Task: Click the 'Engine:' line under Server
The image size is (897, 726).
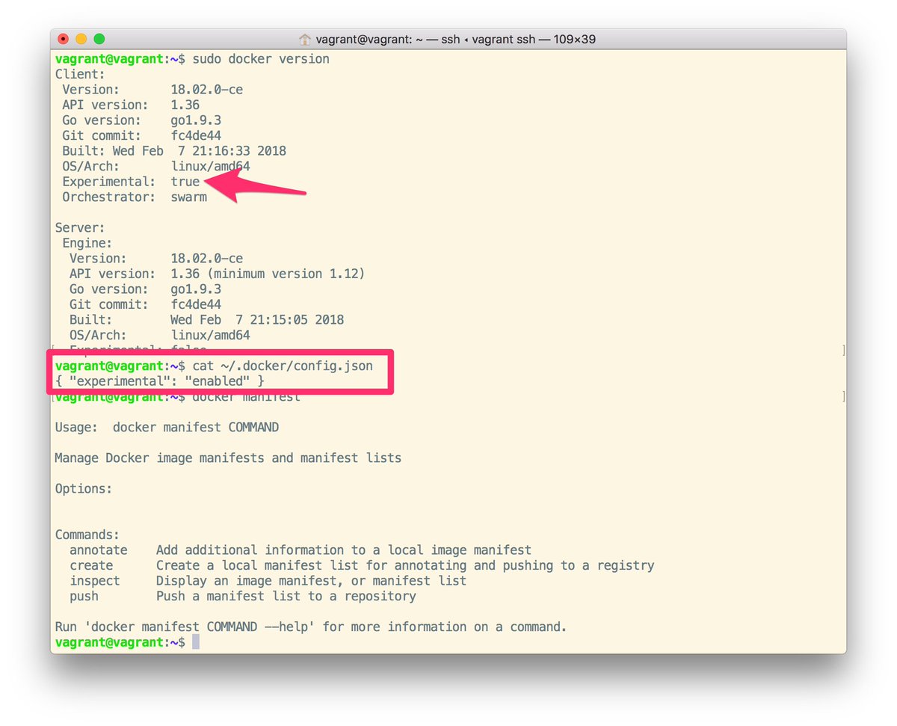Action: pos(87,242)
